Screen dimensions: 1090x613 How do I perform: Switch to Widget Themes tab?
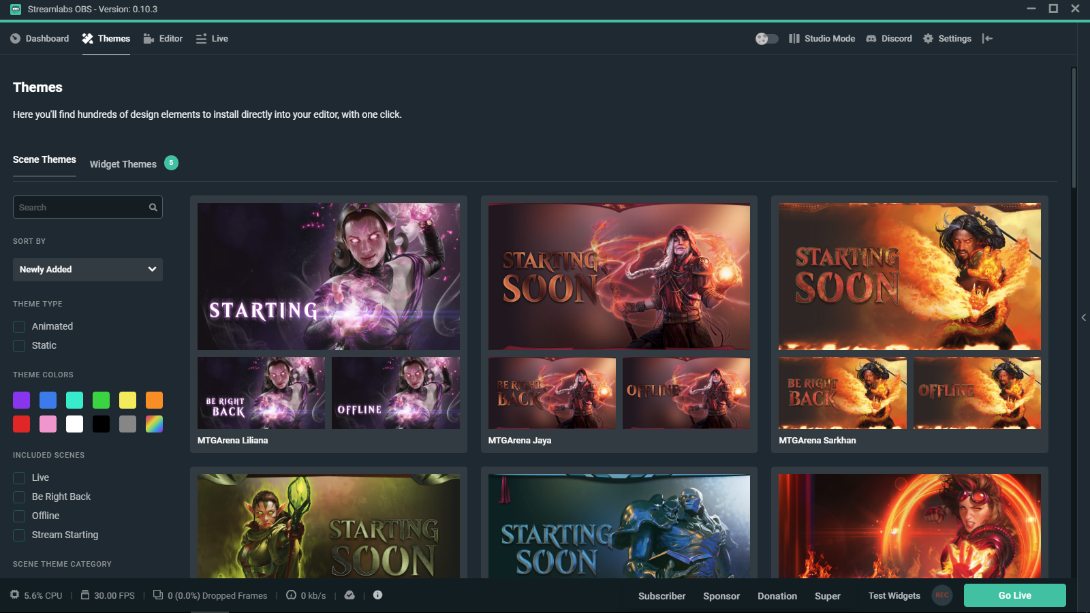click(123, 164)
